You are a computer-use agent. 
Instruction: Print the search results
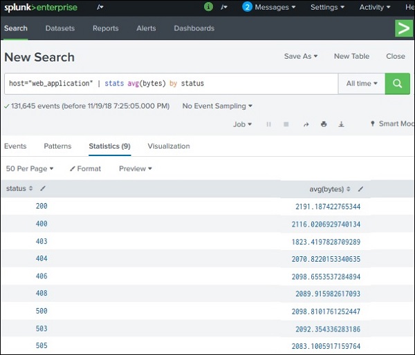[323, 124]
